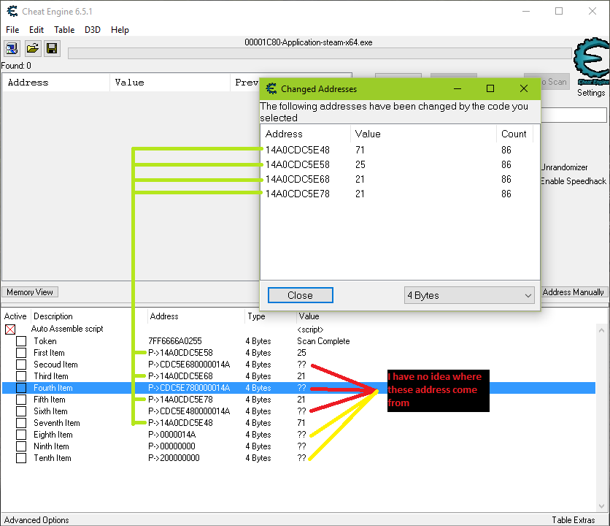Close the Changed Addresses dialog with X

point(524,89)
